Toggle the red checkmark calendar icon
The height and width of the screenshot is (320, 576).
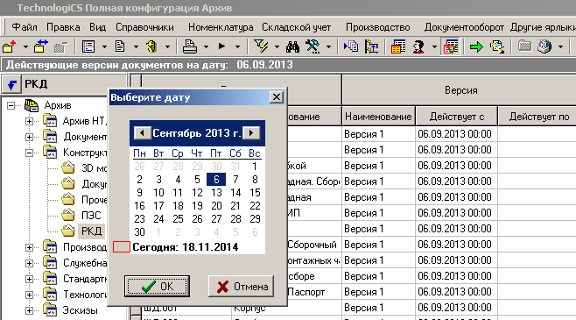tap(451, 46)
